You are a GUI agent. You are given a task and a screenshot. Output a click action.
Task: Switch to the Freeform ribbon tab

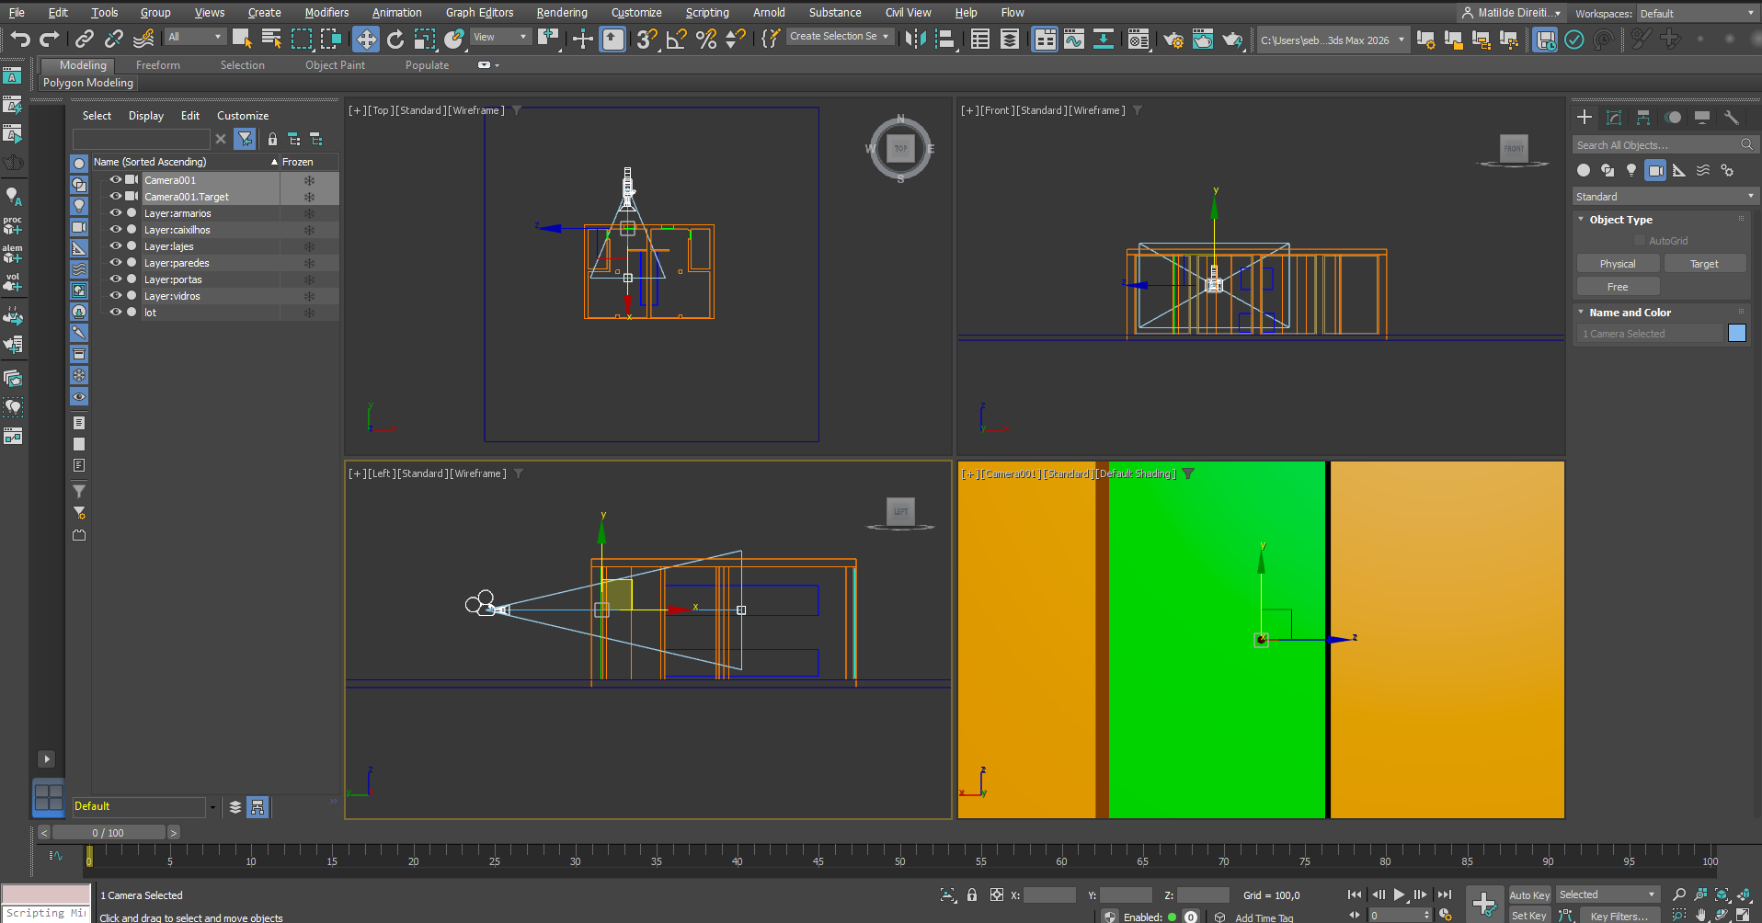pyautogui.click(x=158, y=65)
